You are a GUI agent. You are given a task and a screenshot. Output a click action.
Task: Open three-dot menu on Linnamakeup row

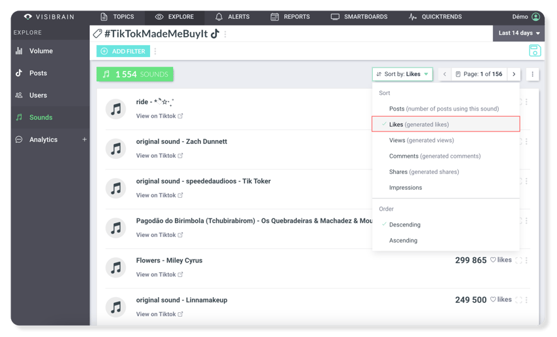526,300
